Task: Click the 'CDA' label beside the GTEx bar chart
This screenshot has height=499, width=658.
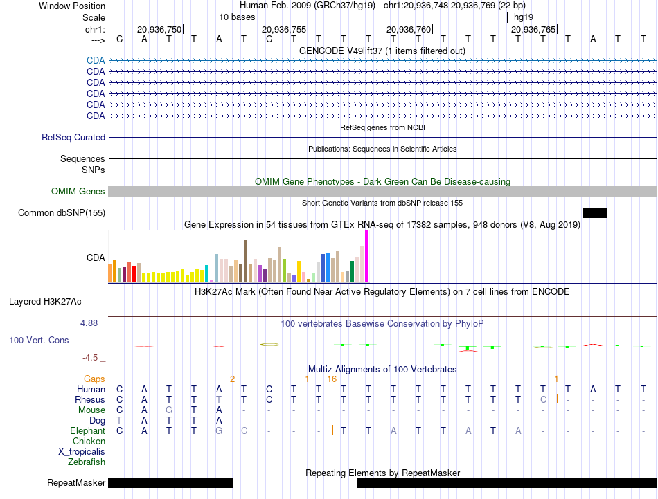Action: 96,257
